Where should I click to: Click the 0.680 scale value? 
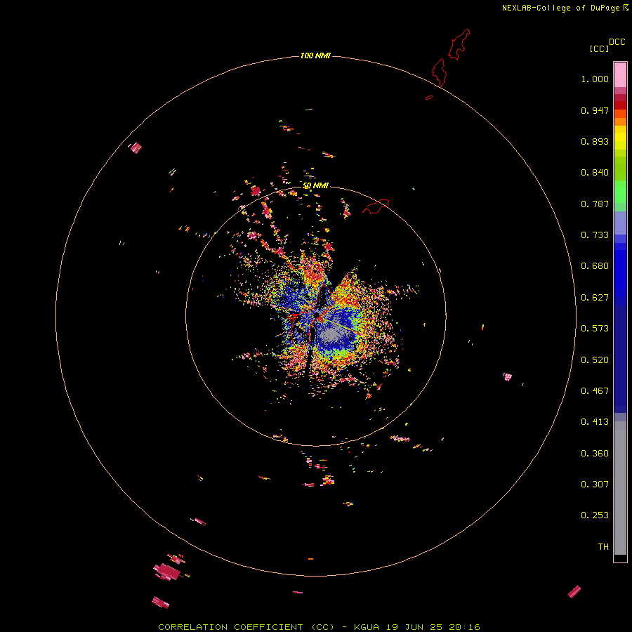point(595,266)
